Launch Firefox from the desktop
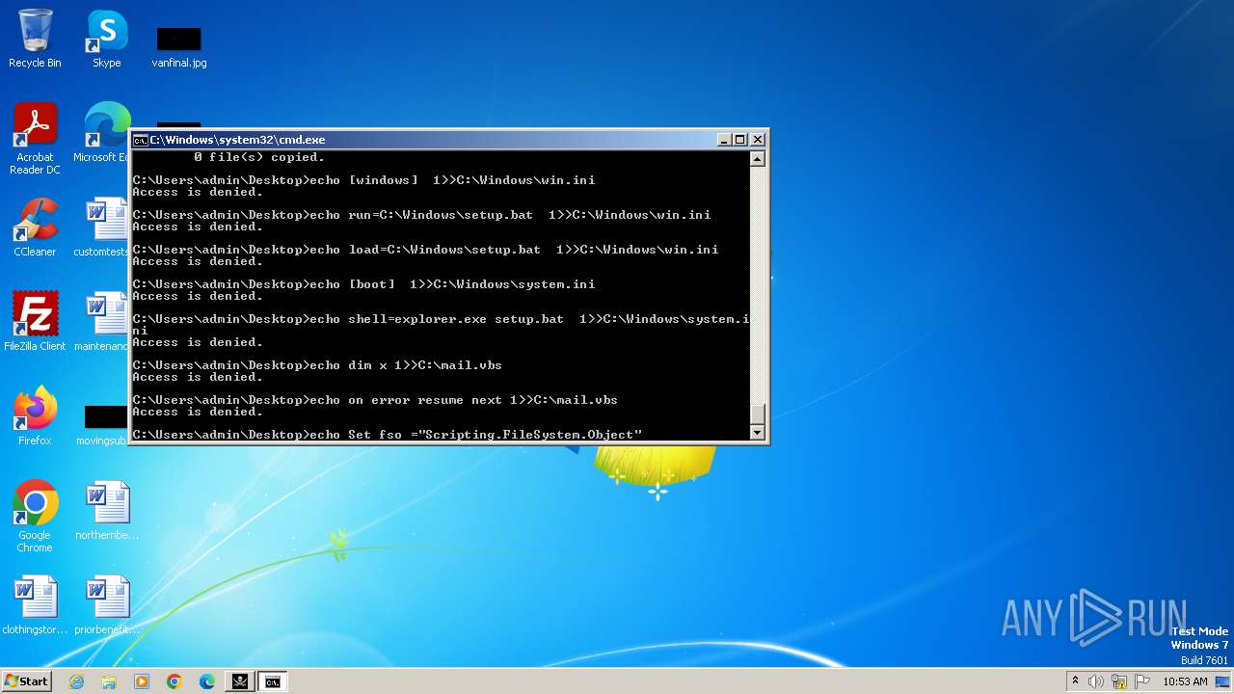The height and width of the screenshot is (694, 1234). click(35, 416)
